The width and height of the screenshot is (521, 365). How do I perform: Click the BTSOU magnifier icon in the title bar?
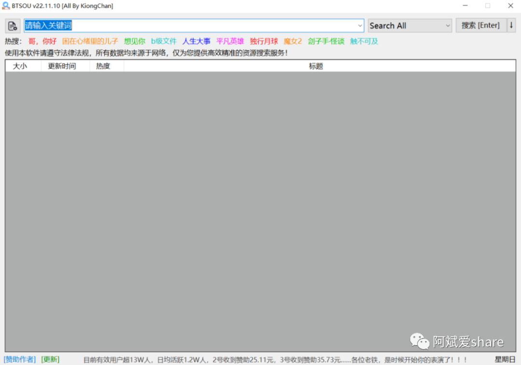coord(5,6)
